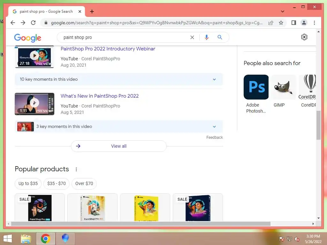Open the Windows Start menu

(8, 239)
